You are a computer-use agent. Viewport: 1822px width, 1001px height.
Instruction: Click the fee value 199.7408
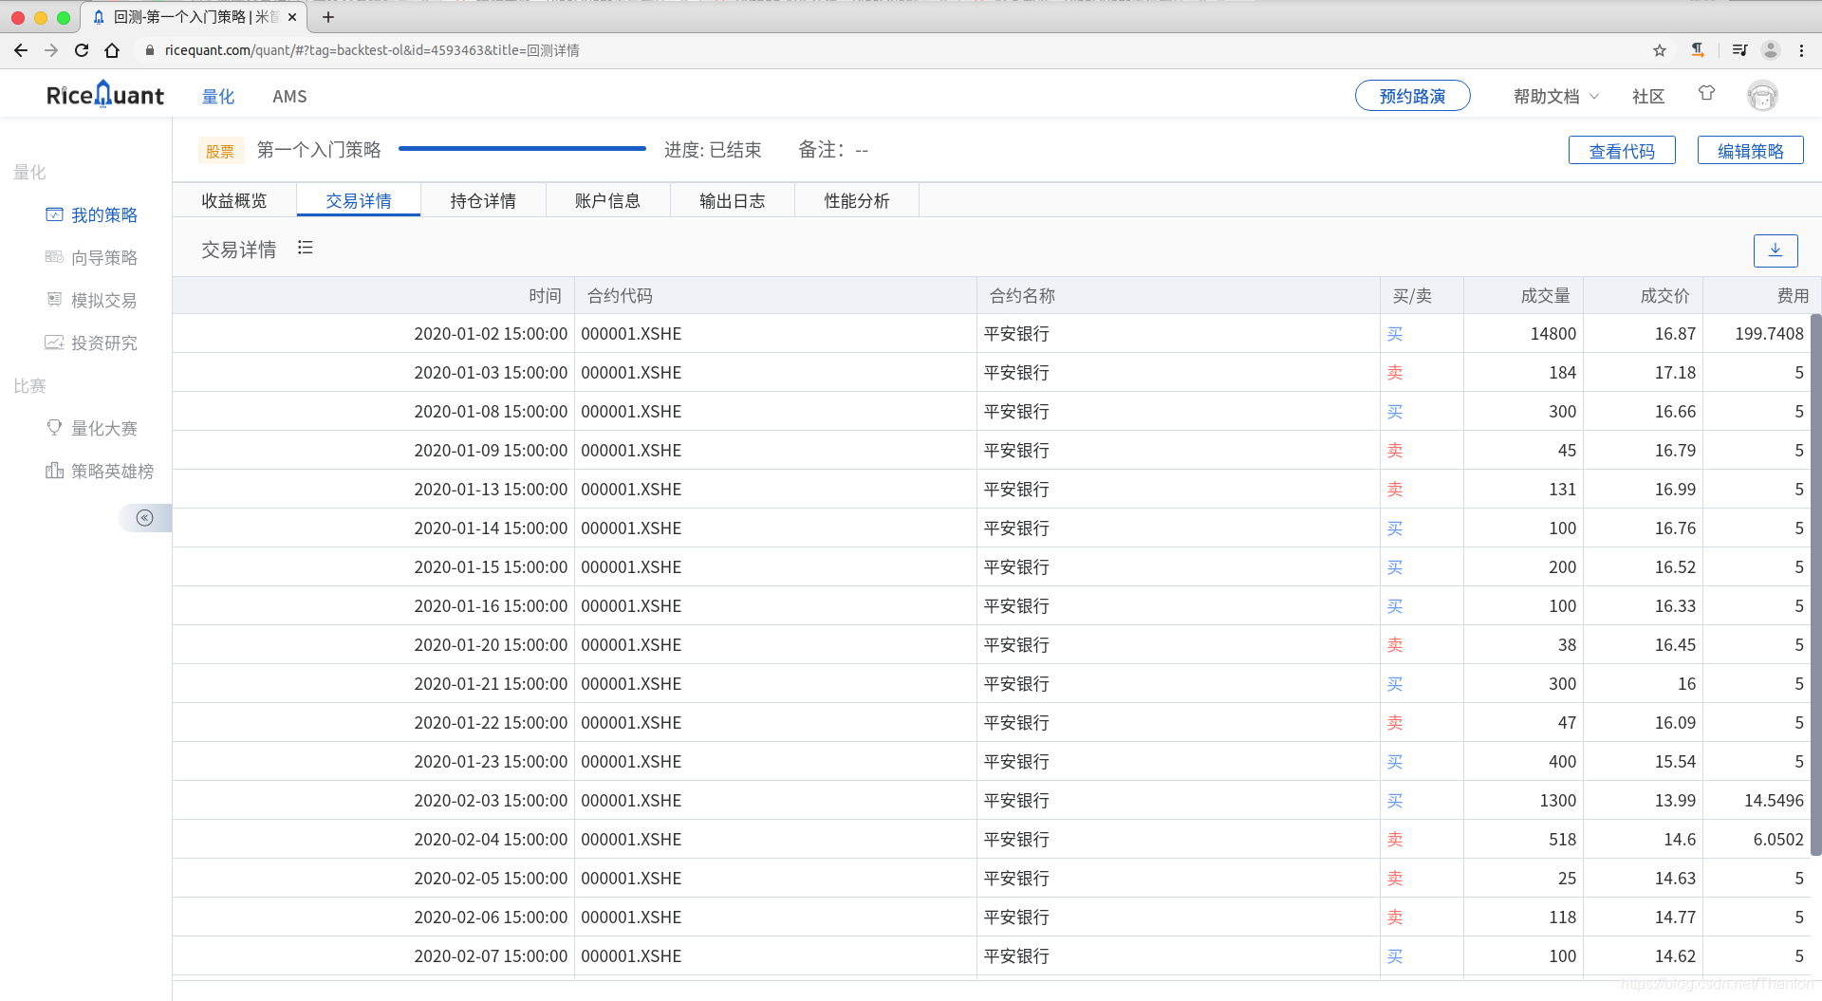(1769, 334)
